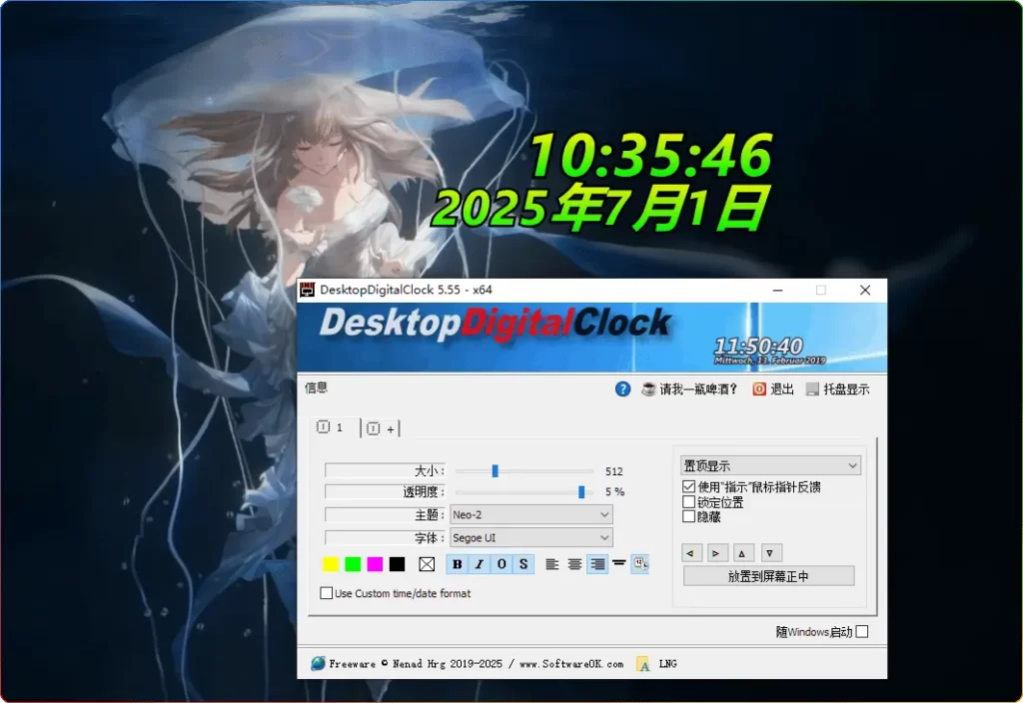Check the 隐藏 option

pos(689,516)
